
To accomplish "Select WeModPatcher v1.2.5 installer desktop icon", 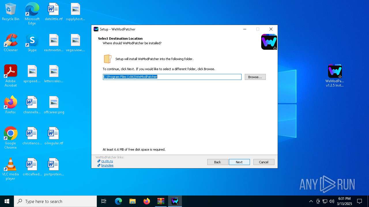I will point(335,76).
